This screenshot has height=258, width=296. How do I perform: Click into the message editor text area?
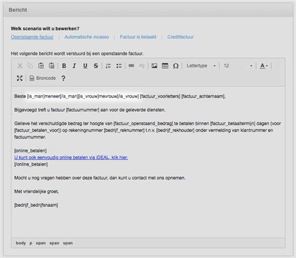click(148, 162)
